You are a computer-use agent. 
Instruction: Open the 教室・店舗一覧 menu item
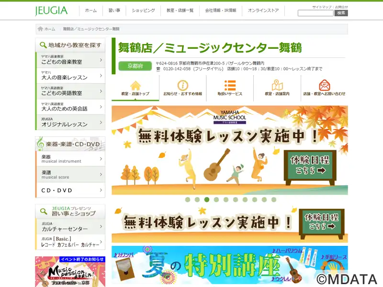point(180,11)
